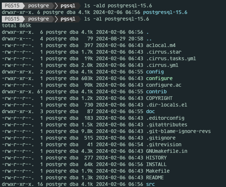This screenshot has height=187, width=226.
Task: Select the aclocal.m4 file name
Action: point(160,45)
